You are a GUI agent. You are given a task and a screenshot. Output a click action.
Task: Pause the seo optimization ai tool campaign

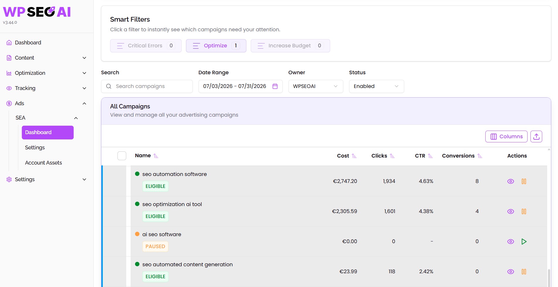[x=524, y=211]
